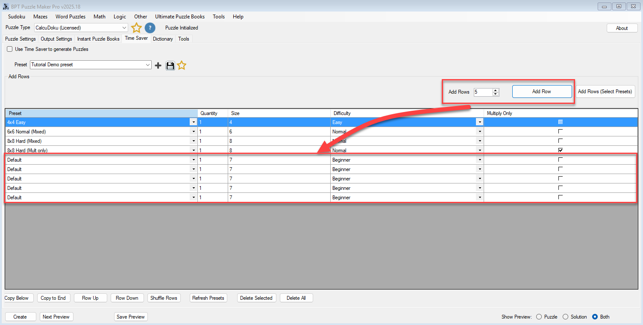Click the Add Rows number input field

483,92
